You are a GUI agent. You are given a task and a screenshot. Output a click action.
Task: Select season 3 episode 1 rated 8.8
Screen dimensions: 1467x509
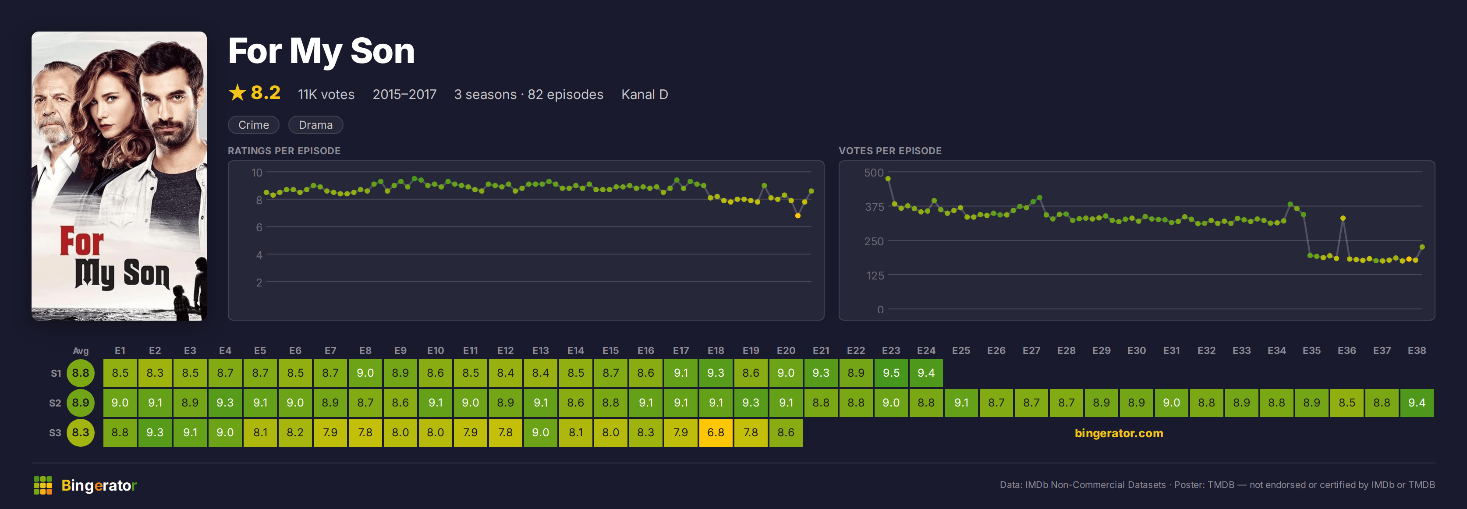(120, 432)
